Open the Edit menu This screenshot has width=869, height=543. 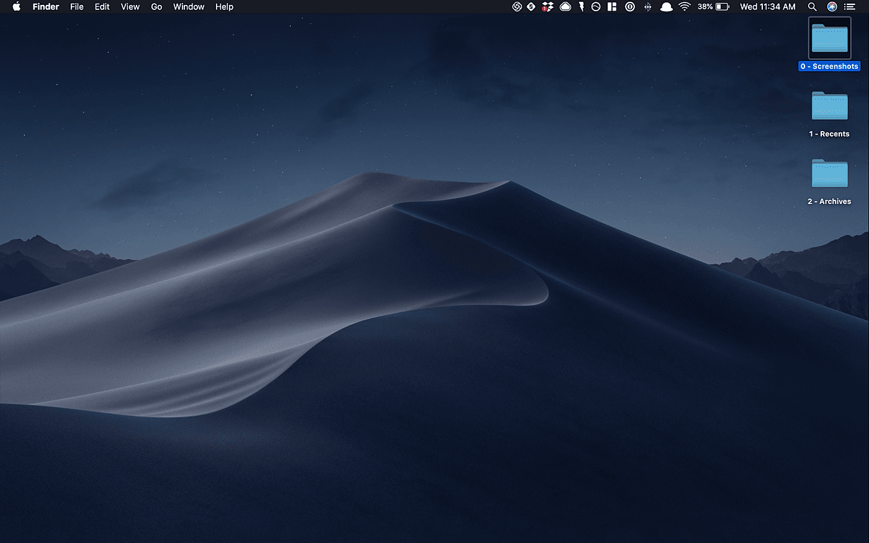[102, 7]
